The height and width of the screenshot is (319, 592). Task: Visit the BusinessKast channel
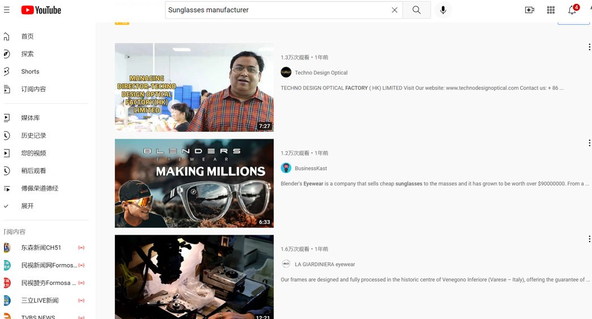pyautogui.click(x=310, y=169)
